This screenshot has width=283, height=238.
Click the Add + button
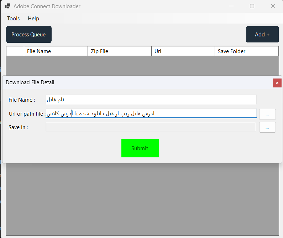pos(262,34)
